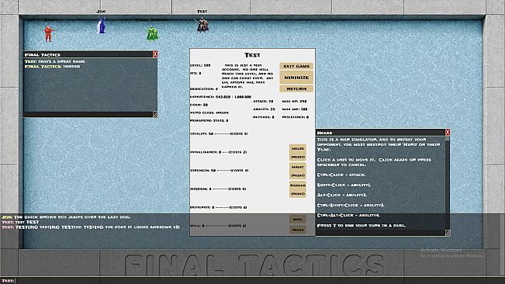
Task: Click the Experience 542,020 / 1,000,000 text
Action: (220, 96)
